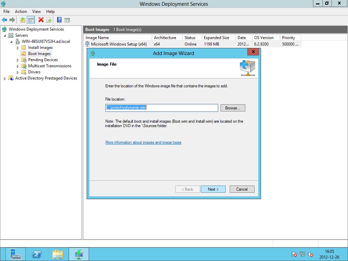
Task: Toggle the Show/Hide Action pane icon
Action: (x=67, y=20)
